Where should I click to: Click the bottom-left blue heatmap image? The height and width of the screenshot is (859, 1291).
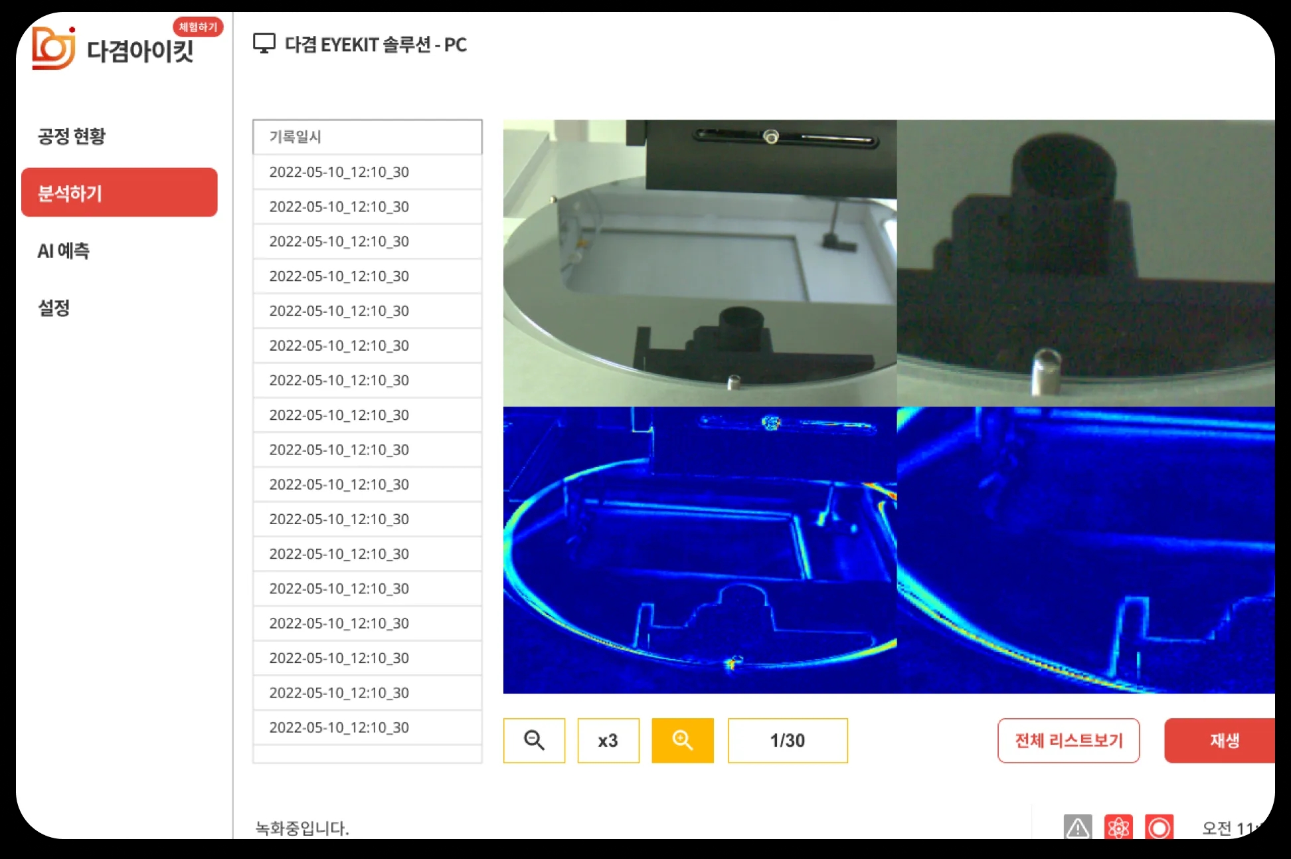700,550
